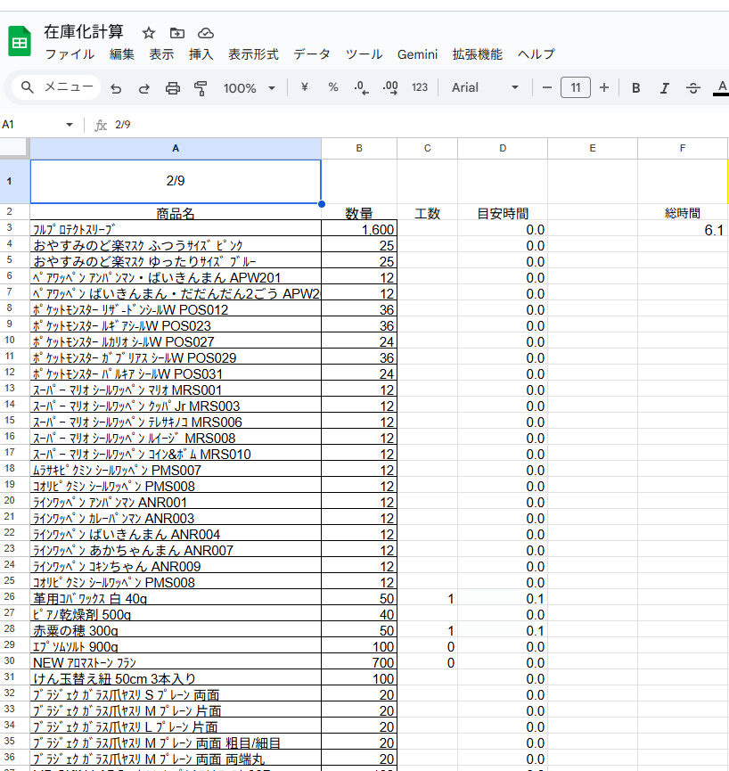Screen dimensions: 729x771
Task: Open the 100% zoom level dropdown
Action: coord(249,87)
